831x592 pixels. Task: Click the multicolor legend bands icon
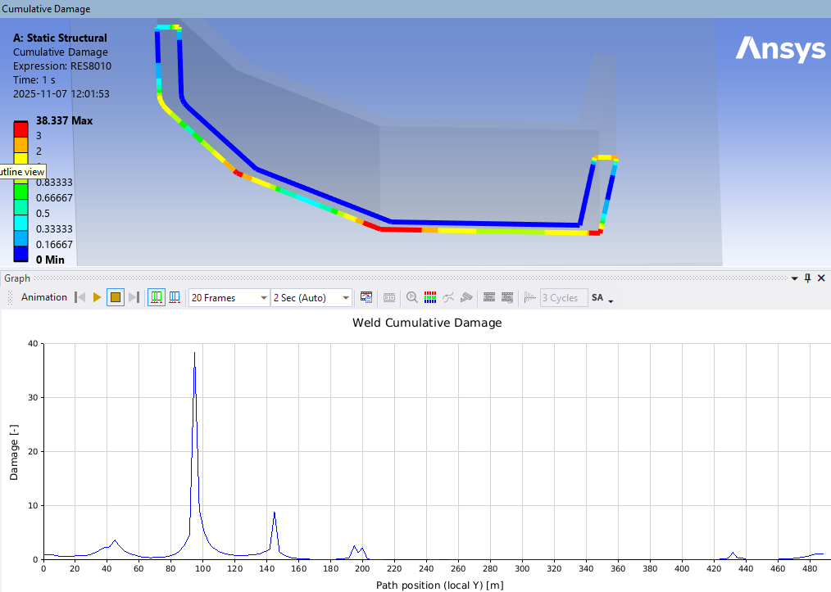[x=430, y=298]
